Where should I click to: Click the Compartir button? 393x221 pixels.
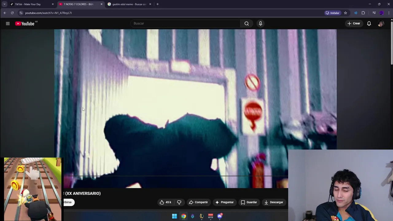click(x=198, y=202)
